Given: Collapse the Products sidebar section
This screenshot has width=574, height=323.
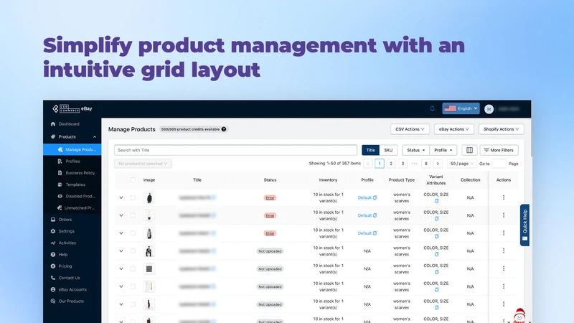Looking at the screenshot, I should pyautogui.click(x=95, y=137).
